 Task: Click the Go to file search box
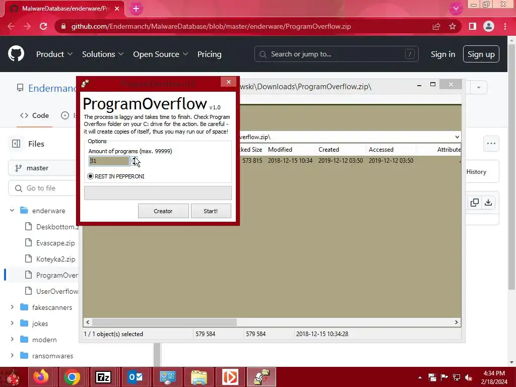[x=43, y=188]
